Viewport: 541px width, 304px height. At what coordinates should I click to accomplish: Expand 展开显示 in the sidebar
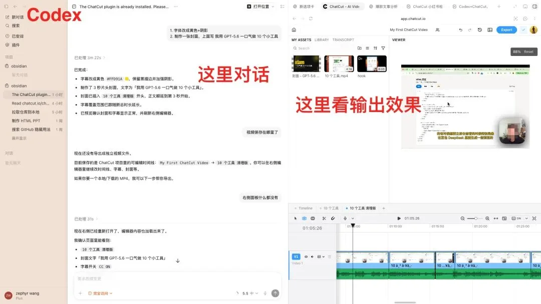point(19,138)
